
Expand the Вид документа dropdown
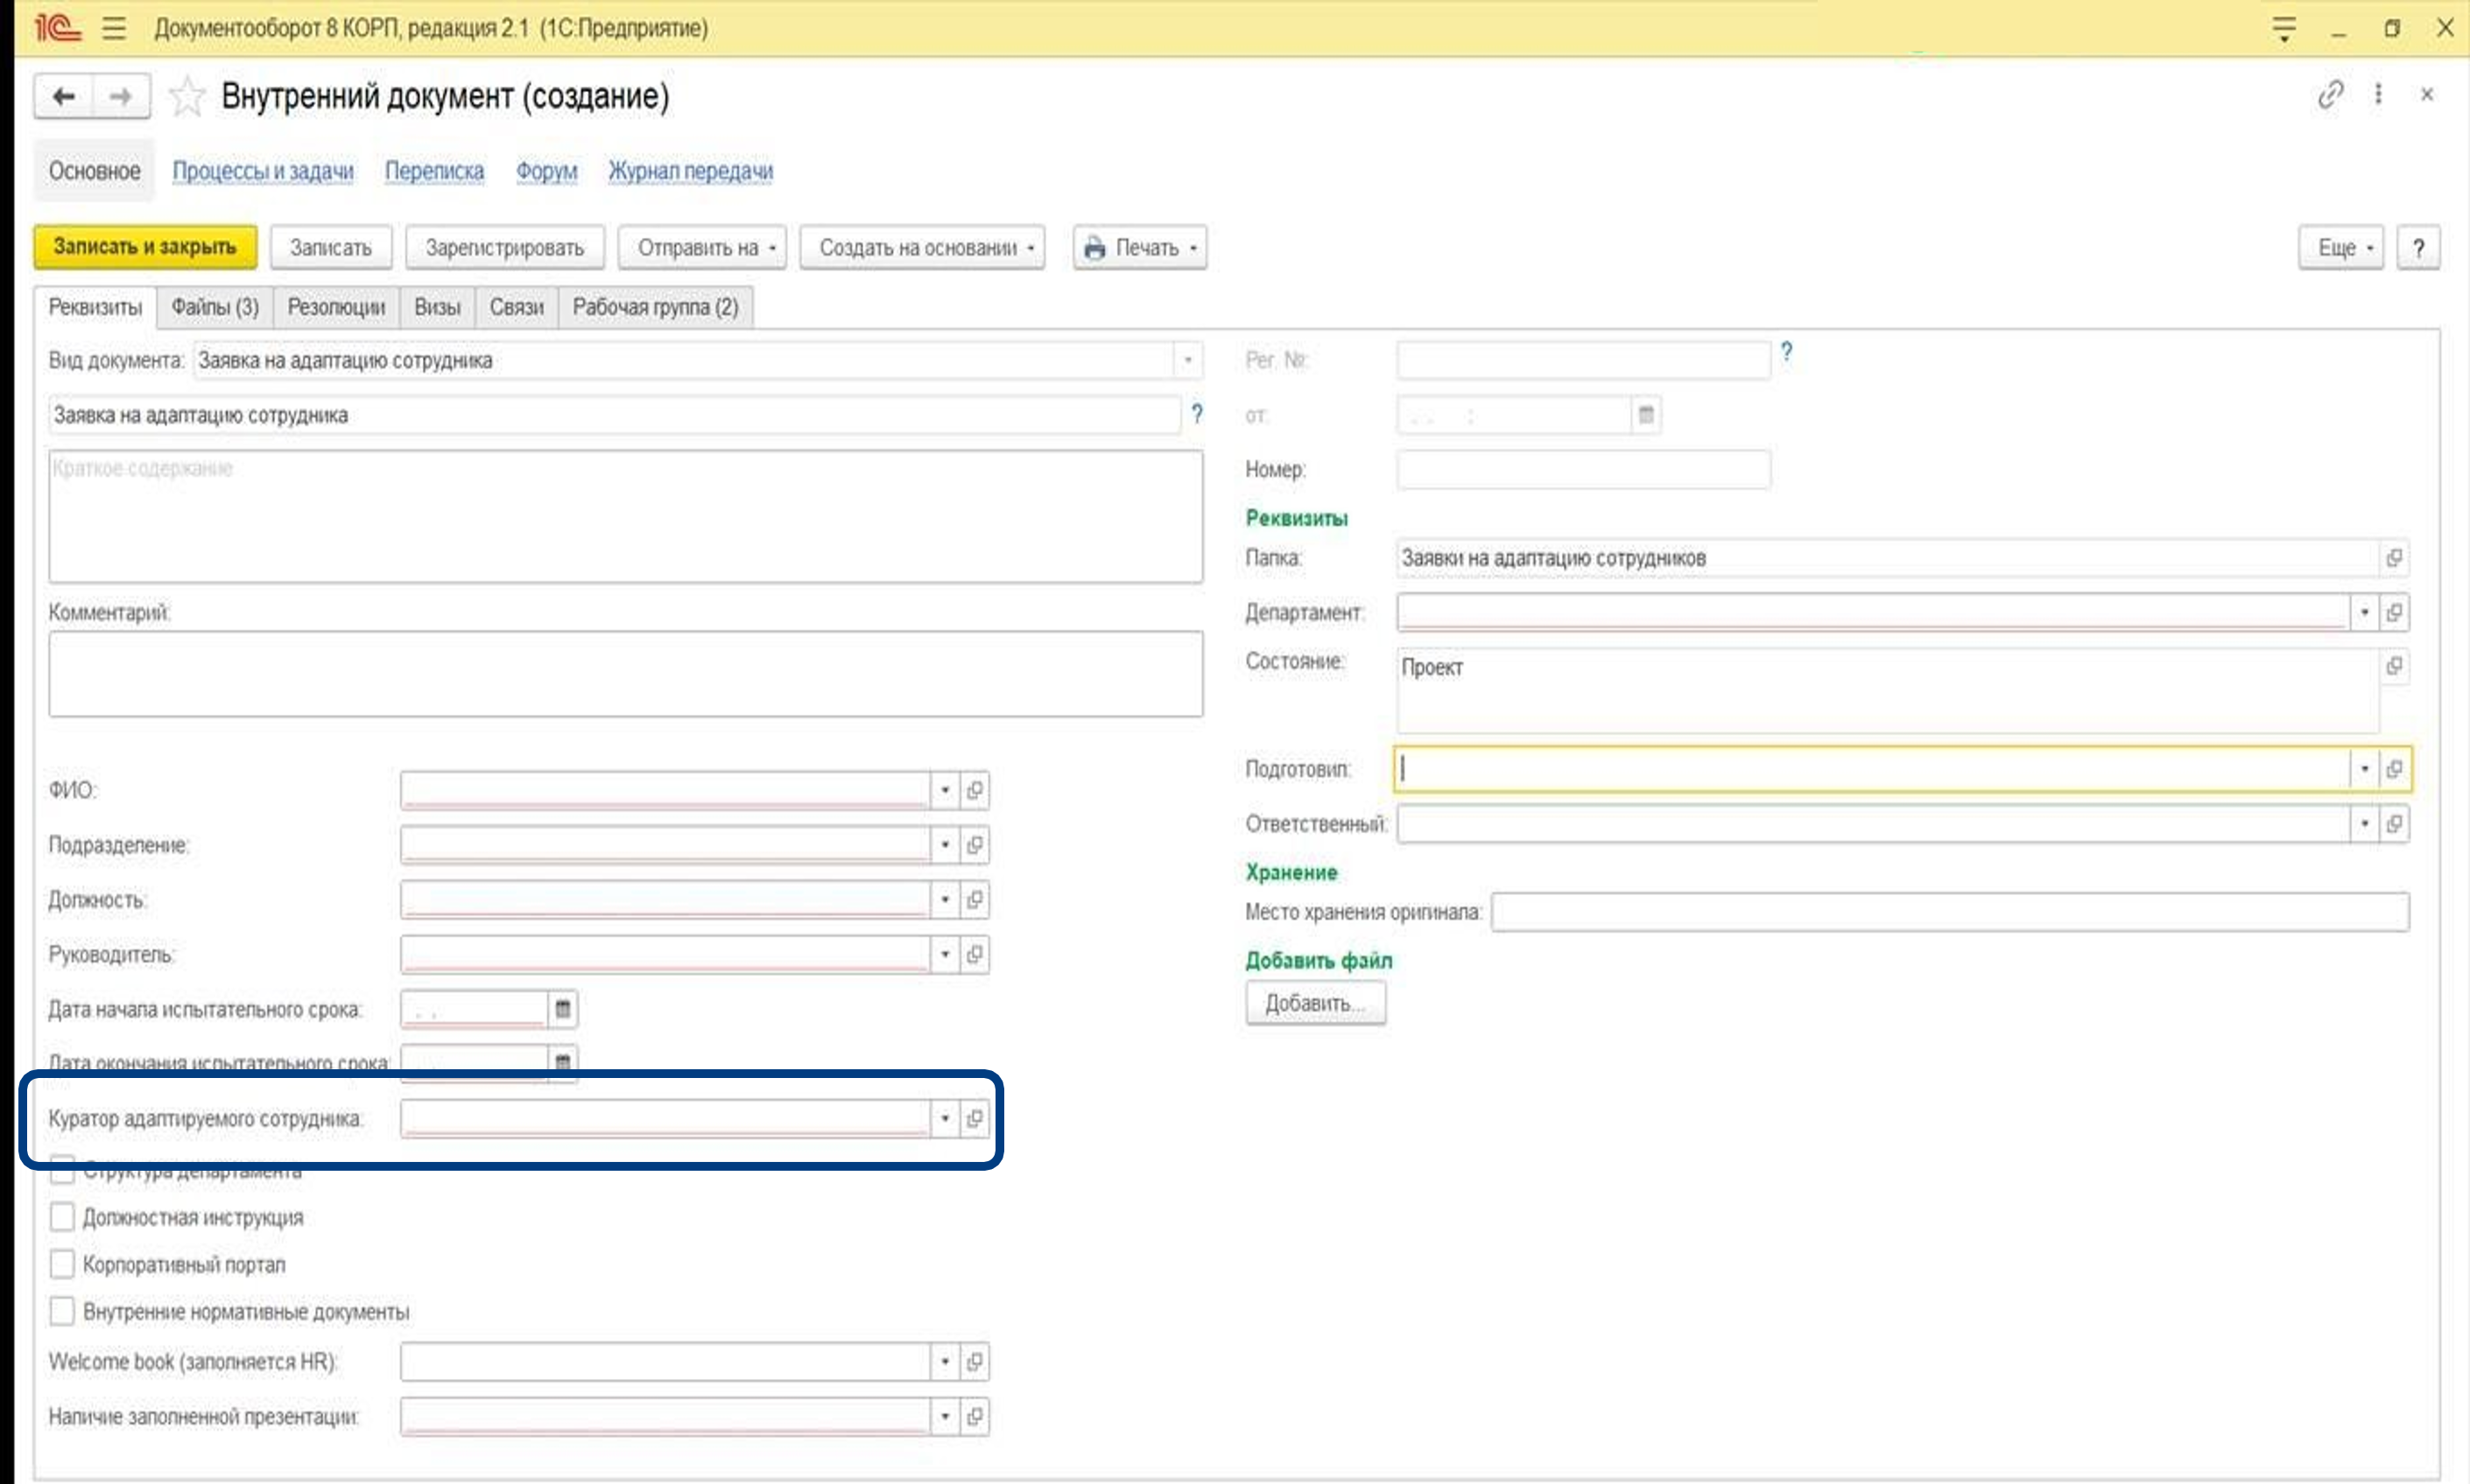(1187, 360)
